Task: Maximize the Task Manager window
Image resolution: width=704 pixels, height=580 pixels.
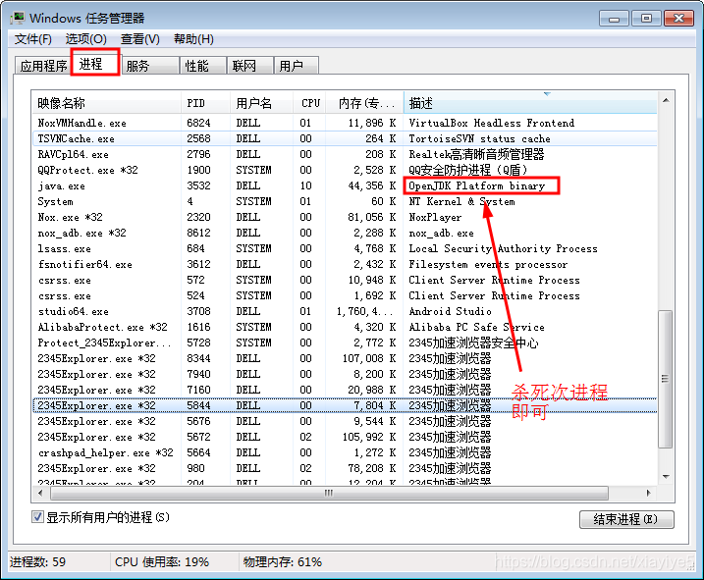Action: tap(646, 19)
